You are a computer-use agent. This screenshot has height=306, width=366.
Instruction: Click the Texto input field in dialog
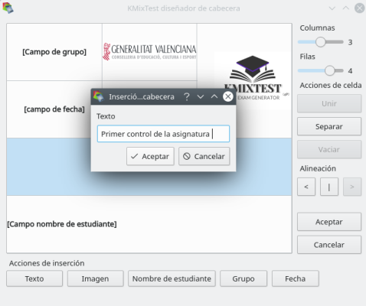point(163,134)
